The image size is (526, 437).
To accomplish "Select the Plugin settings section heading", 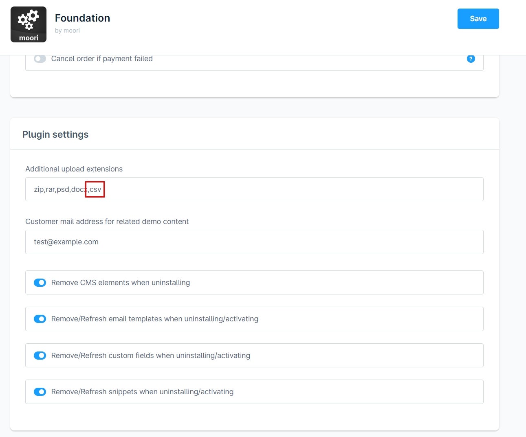I will point(55,134).
